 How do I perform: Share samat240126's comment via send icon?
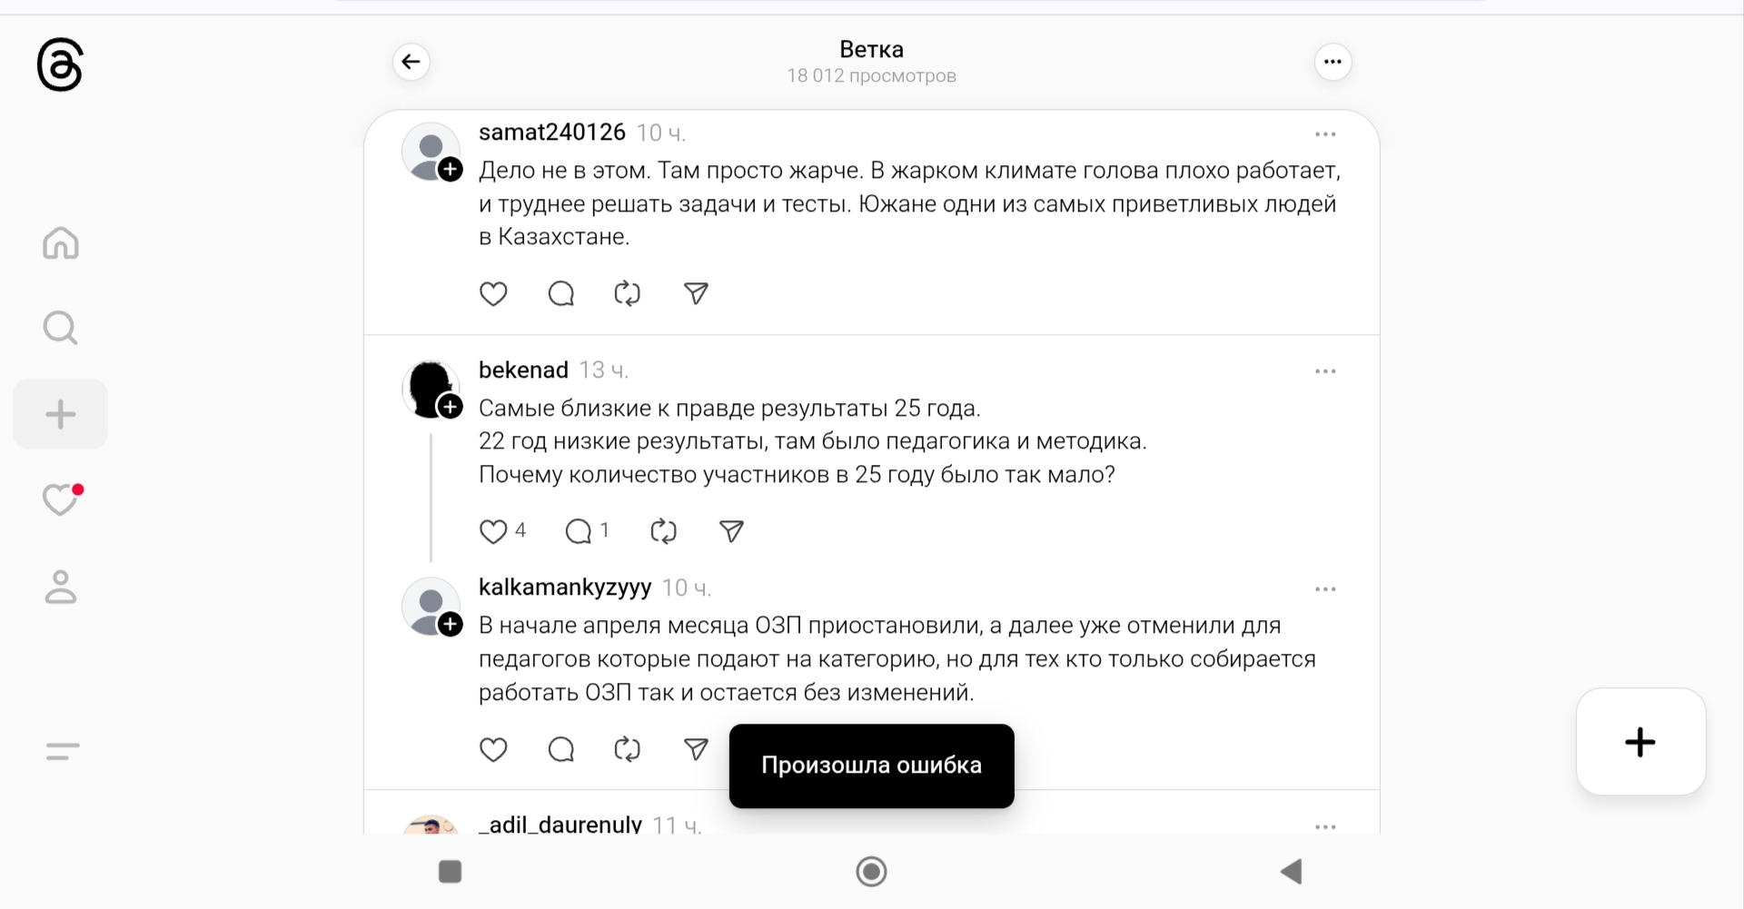[x=696, y=293]
